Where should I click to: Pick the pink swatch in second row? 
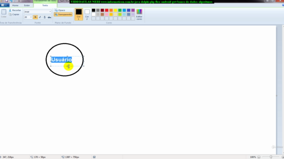(x=106, y=15)
